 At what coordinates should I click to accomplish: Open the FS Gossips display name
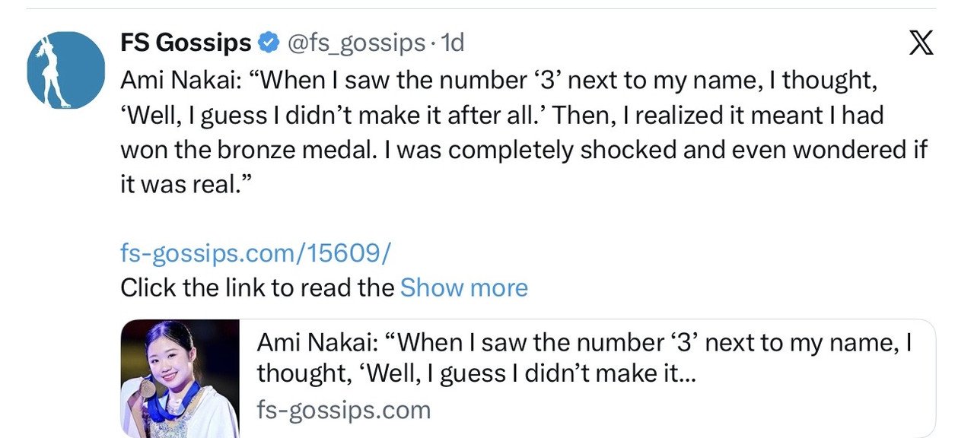(186, 43)
